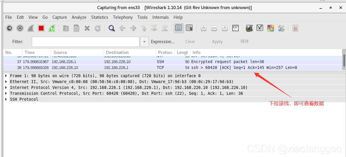
Task: Open the Telephony menu
Action: [x=123, y=17]
